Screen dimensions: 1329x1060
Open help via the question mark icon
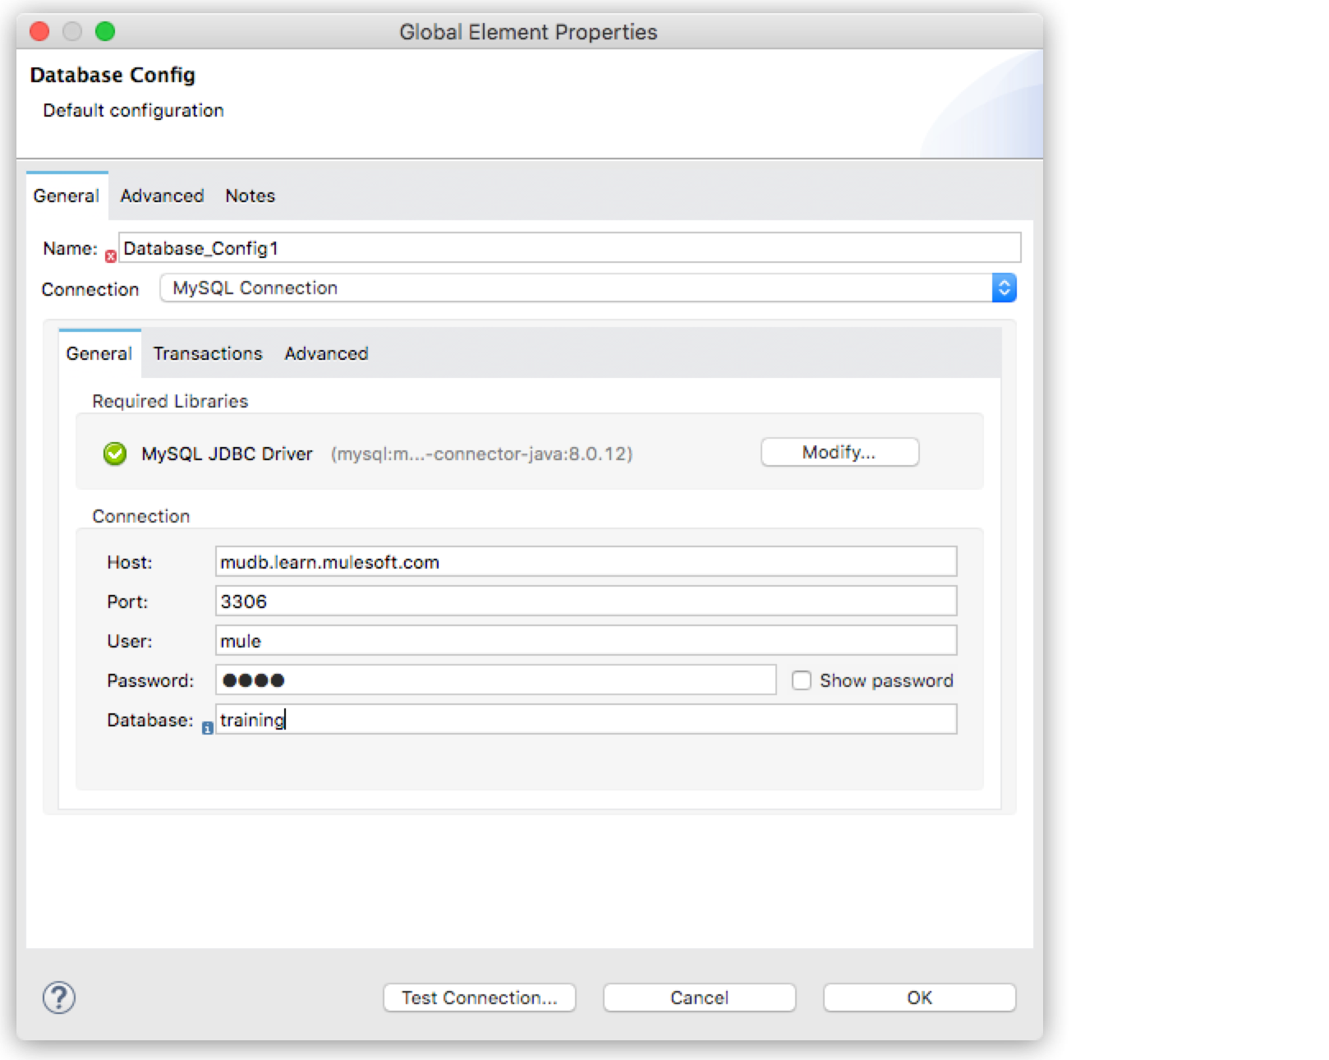(x=58, y=998)
